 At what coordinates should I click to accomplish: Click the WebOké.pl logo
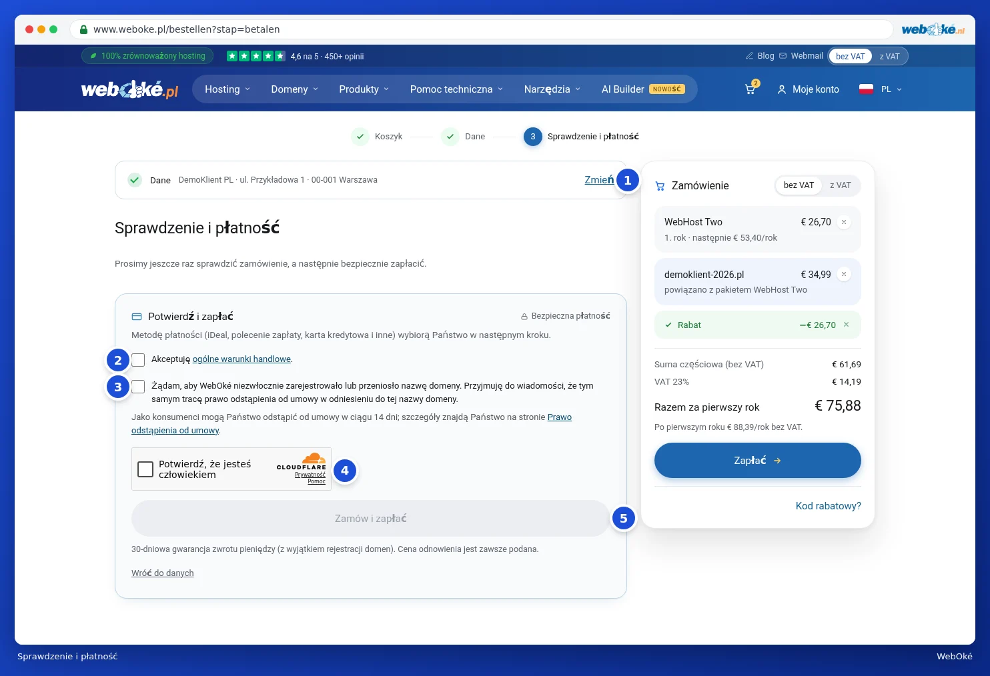point(130,89)
